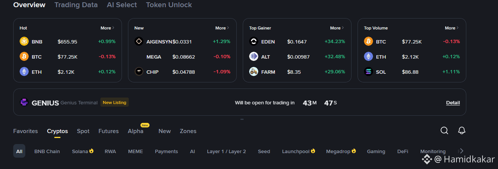498x169 pixels.
Task: Click EDEN gain +34.23%
Action: (x=335, y=42)
